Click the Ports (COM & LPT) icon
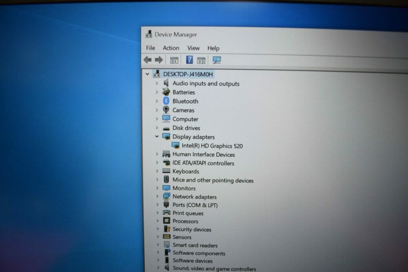 [x=166, y=204]
